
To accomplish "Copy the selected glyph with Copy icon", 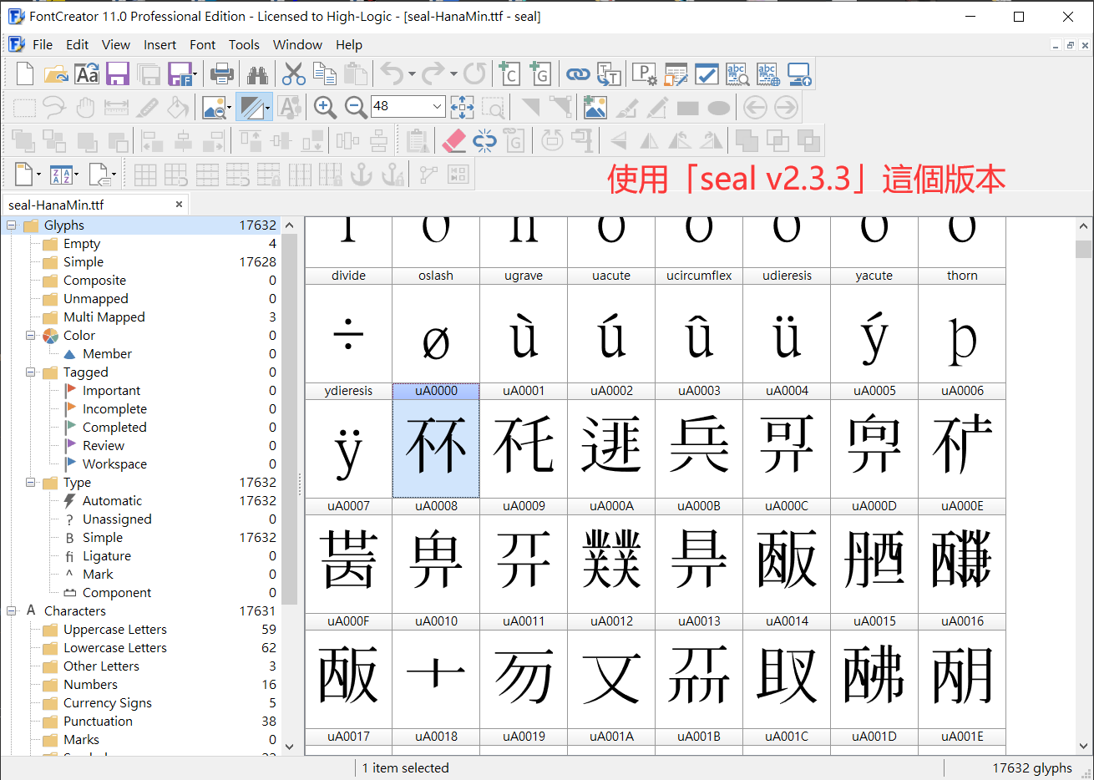I will point(324,74).
